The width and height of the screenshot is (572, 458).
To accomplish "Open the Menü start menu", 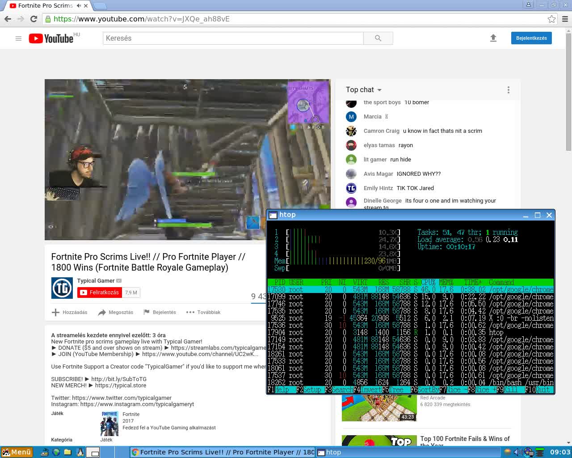I will (x=17, y=452).
